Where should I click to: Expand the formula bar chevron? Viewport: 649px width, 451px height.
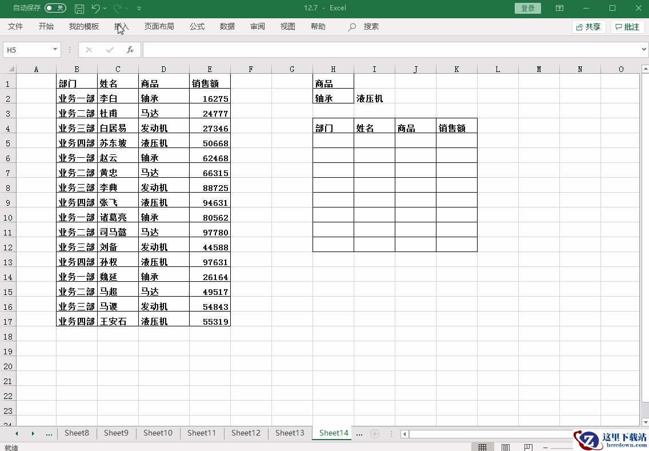[644, 50]
